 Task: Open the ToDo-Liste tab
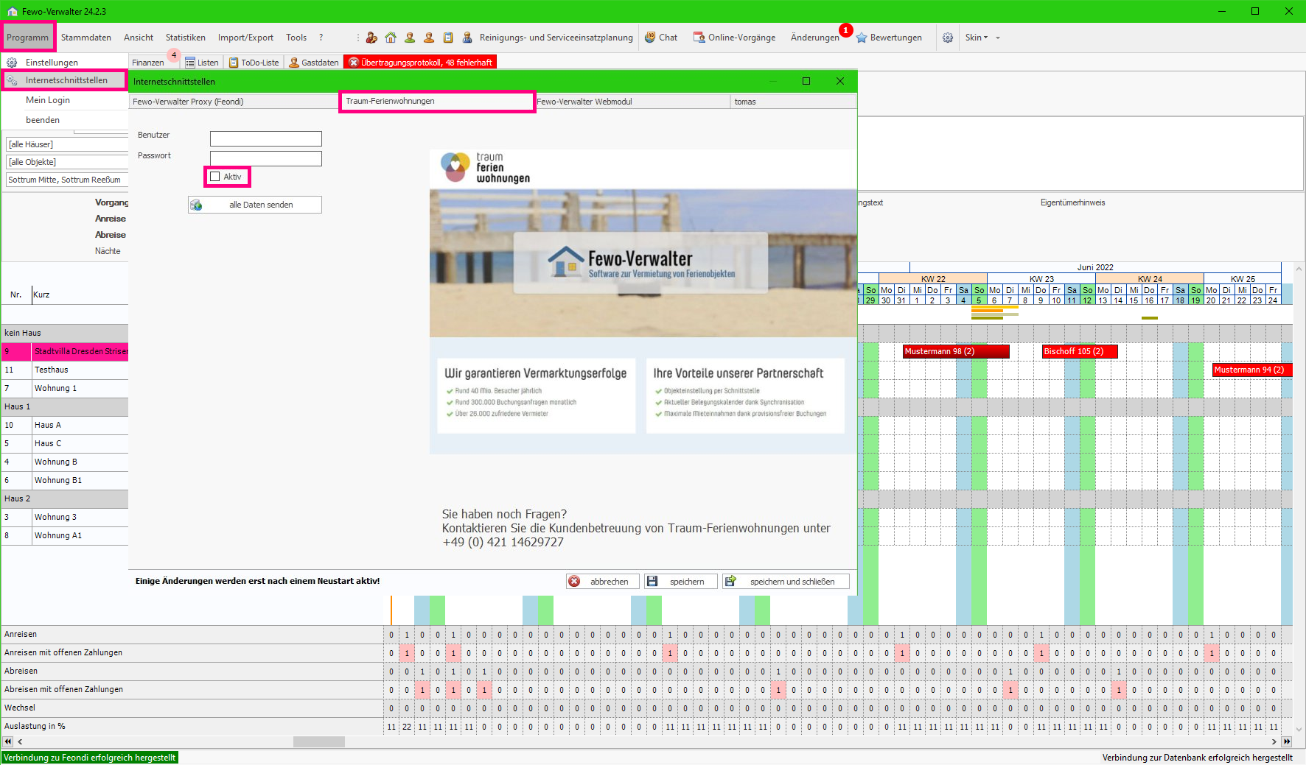coord(254,63)
